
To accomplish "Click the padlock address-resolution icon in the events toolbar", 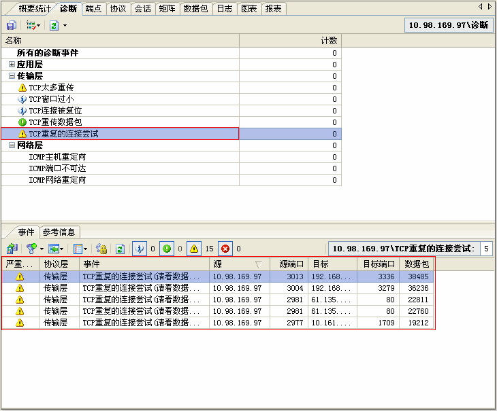I will 101,249.
